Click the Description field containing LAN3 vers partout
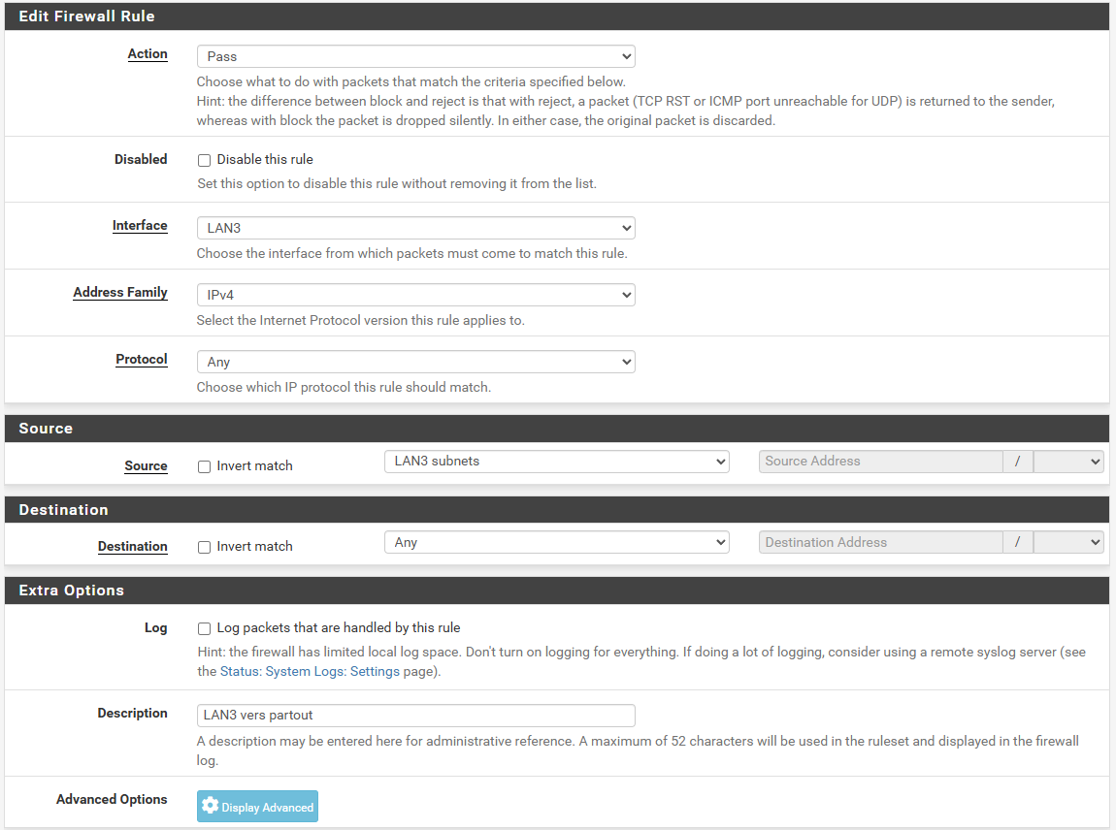 tap(415, 716)
